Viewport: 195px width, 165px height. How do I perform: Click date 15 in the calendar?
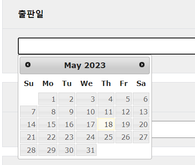(x=48, y=124)
